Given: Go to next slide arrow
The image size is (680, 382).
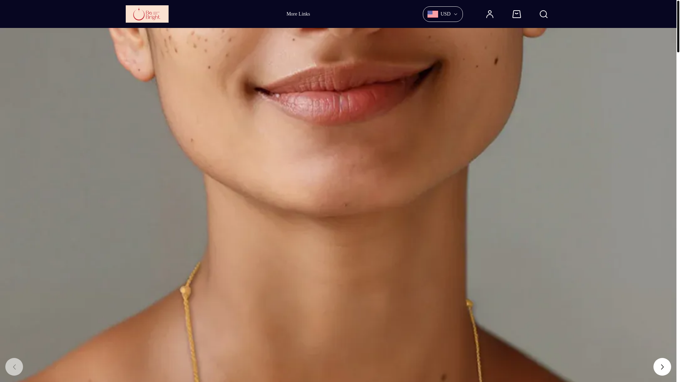Looking at the screenshot, I should coord(662,367).
